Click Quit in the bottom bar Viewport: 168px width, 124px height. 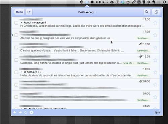157,112
